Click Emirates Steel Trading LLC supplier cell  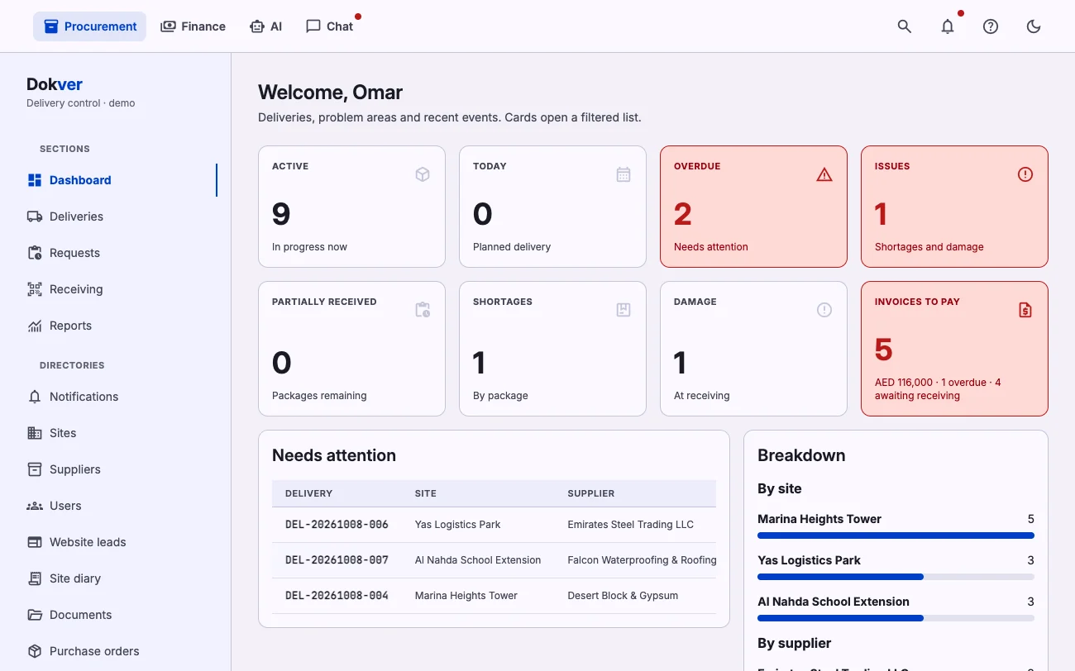click(630, 525)
